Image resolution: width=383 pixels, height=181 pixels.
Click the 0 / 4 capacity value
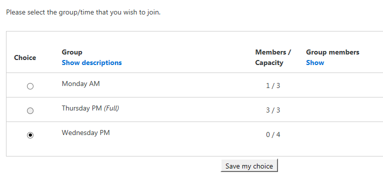273,135
